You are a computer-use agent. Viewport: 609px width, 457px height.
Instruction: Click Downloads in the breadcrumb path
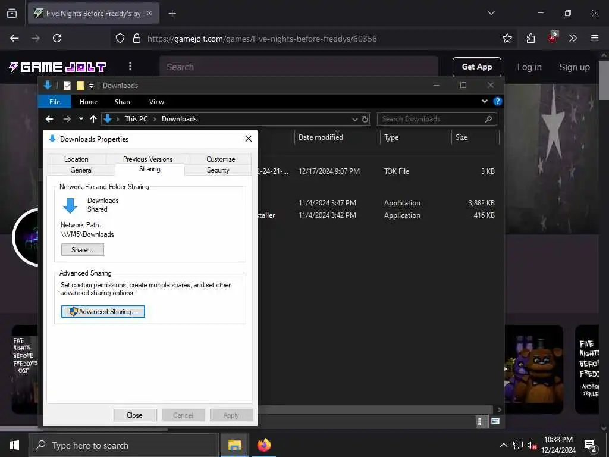pyautogui.click(x=179, y=119)
